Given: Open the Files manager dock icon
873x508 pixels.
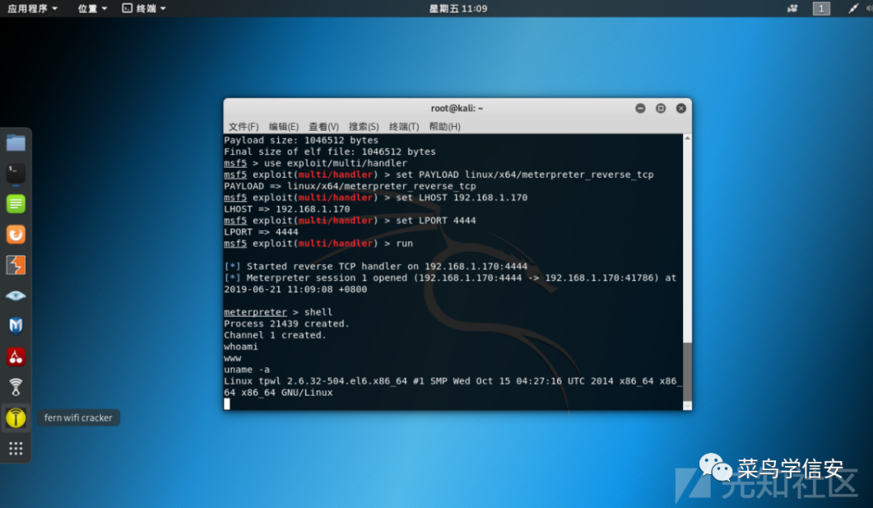Looking at the screenshot, I should (15, 143).
